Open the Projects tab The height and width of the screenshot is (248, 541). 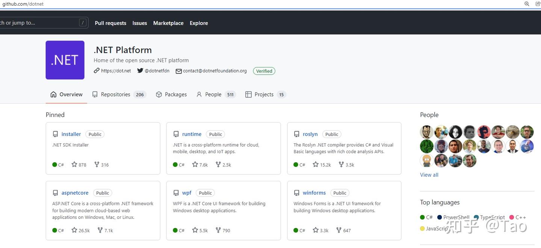point(265,95)
